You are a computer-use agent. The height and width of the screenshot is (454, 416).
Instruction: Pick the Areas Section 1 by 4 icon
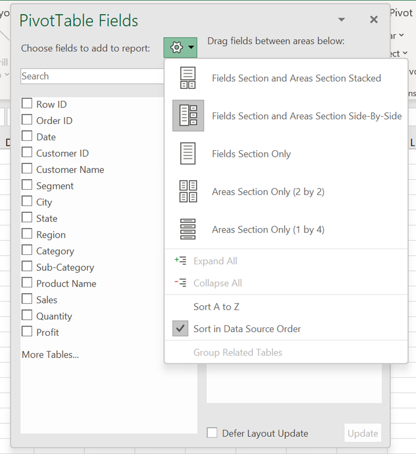(x=188, y=229)
